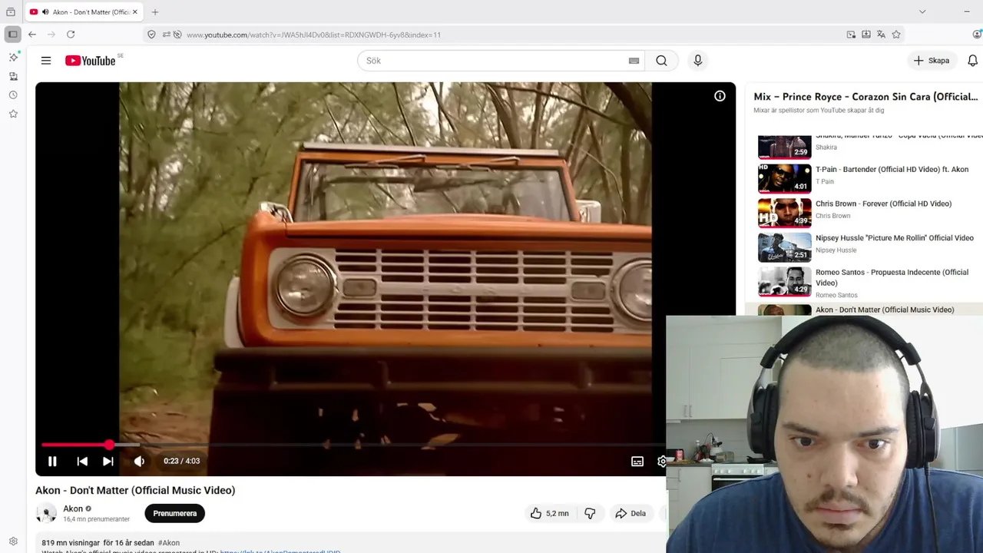
Task: Open the T-Pain Bartender thumbnail
Action: point(784,178)
